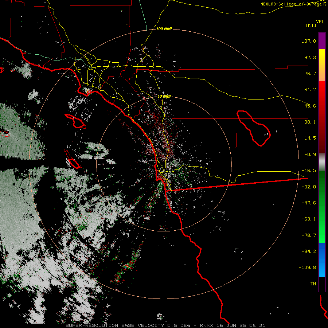The width and height of the screenshot is (328, 328).
Task: Click the 08:31 timestamp
Action: coord(258,325)
